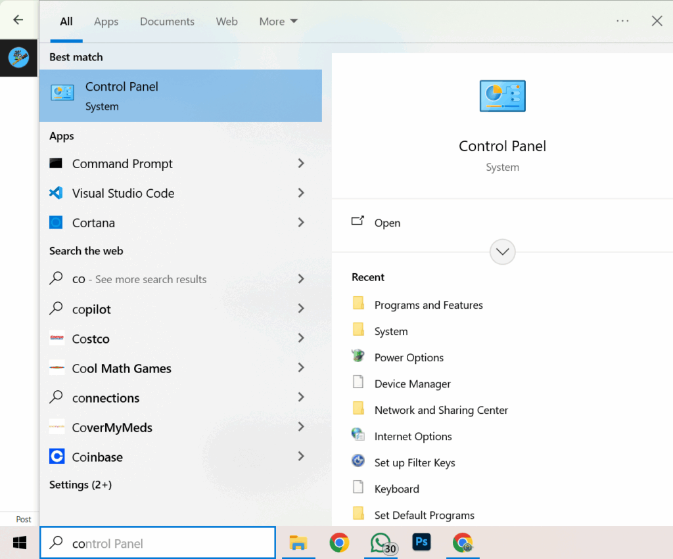Click the Cortana app icon
Image resolution: width=673 pixels, height=559 pixels.
[56, 223]
